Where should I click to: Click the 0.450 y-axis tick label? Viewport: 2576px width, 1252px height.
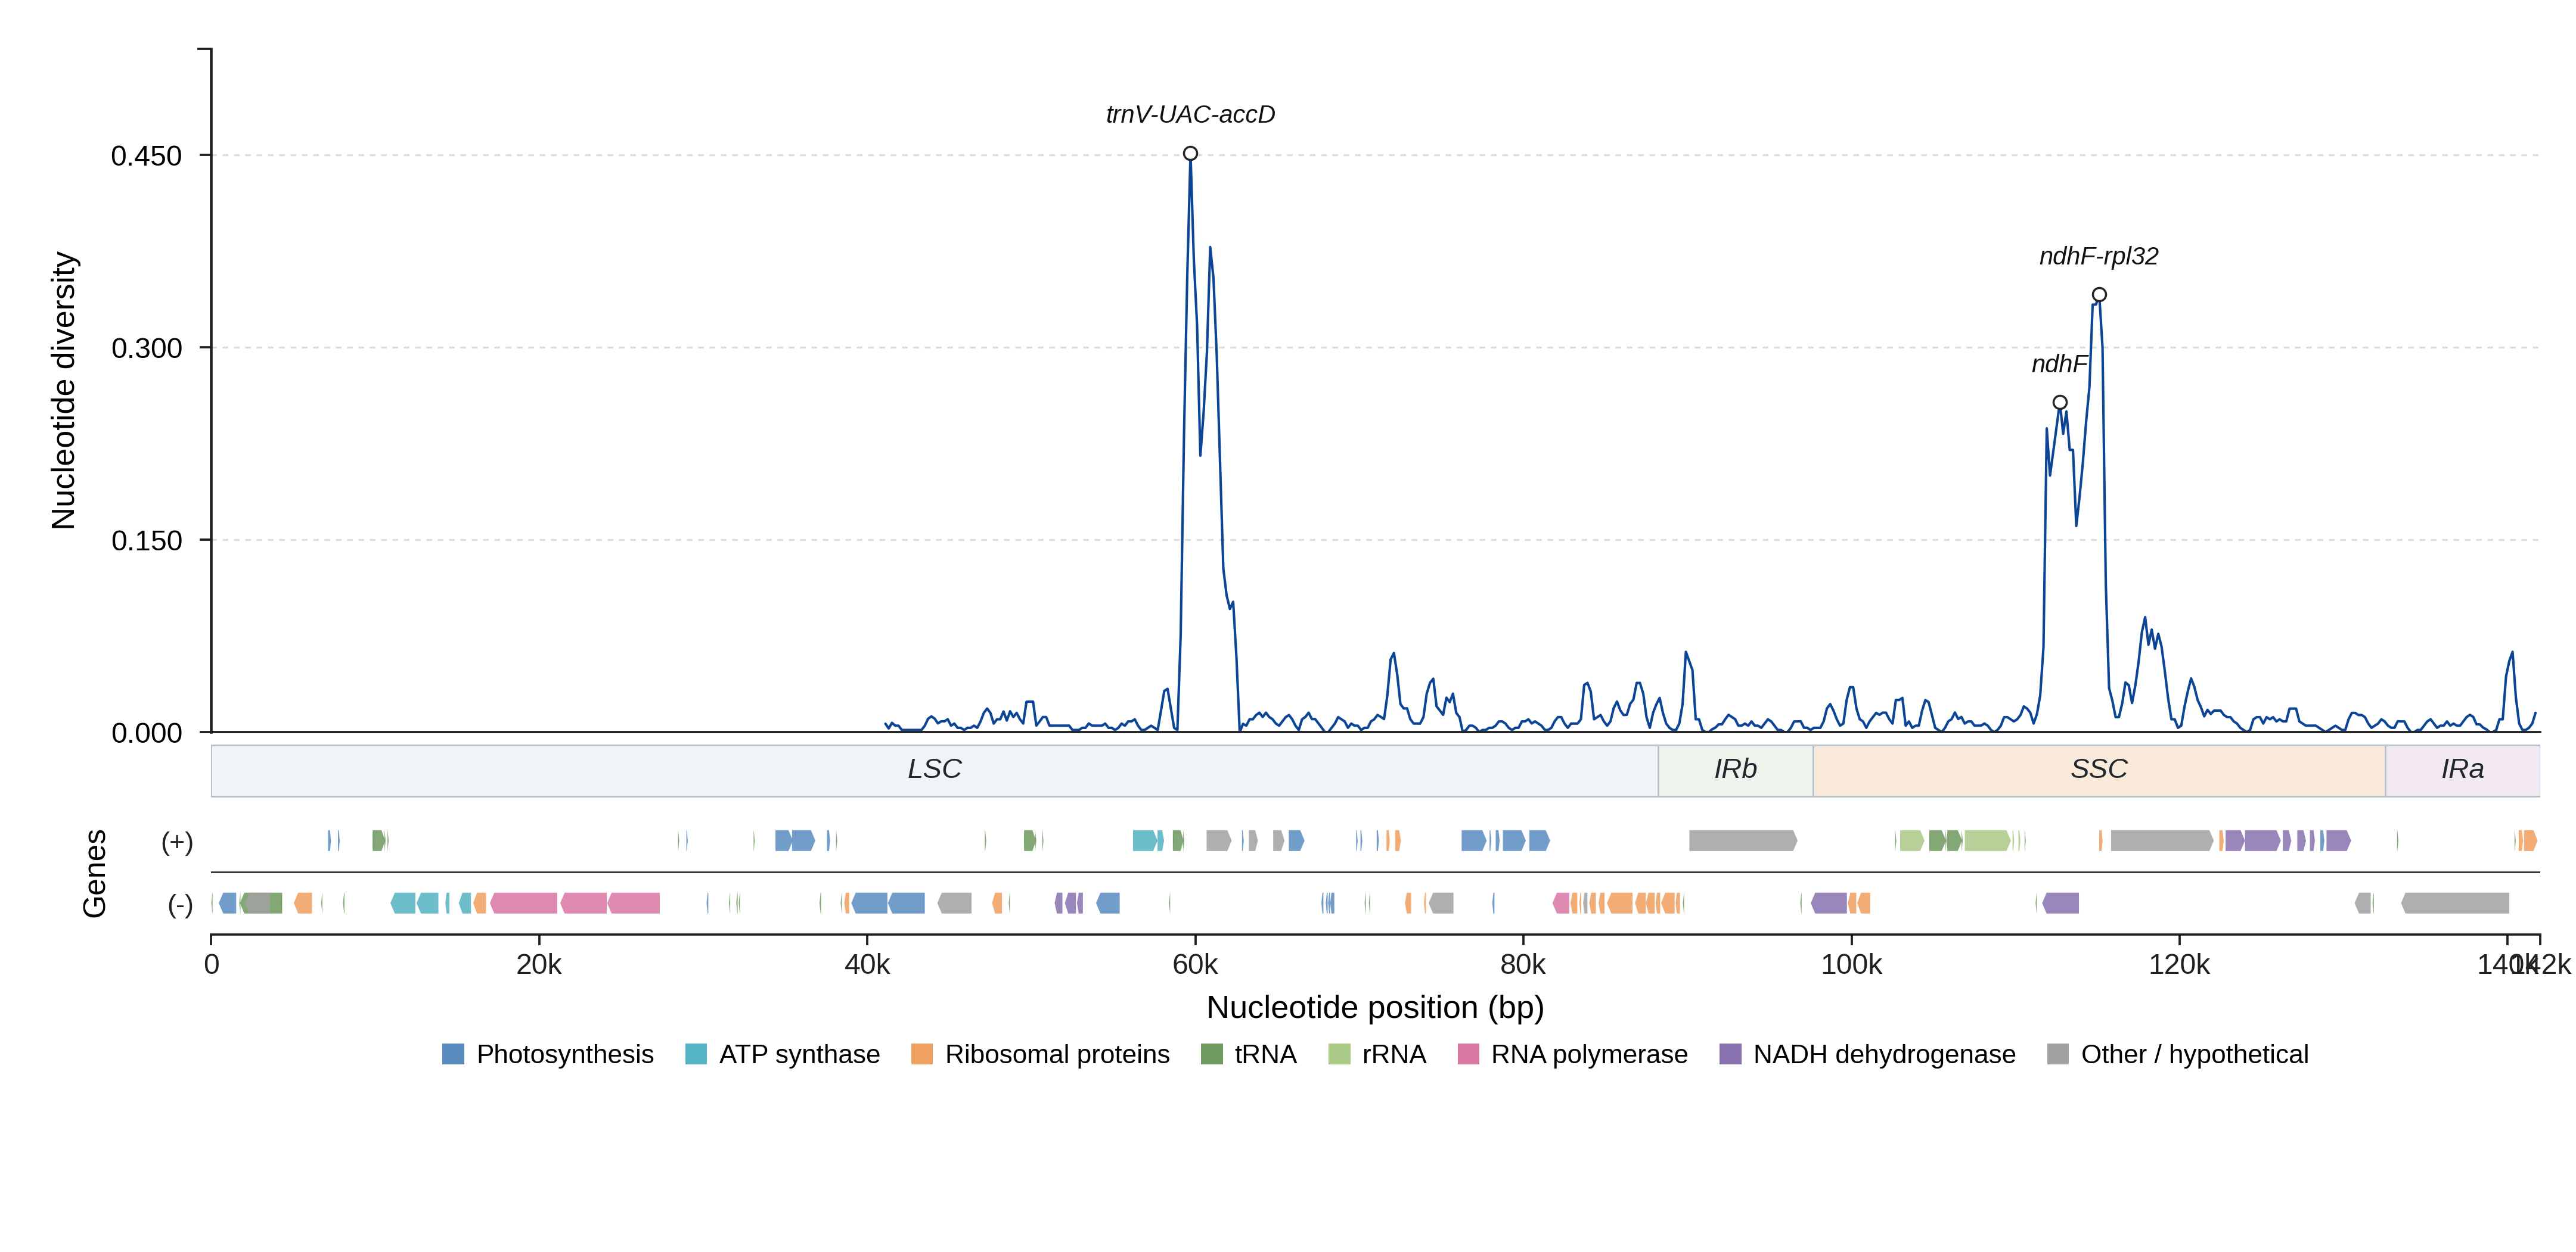coord(146,156)
